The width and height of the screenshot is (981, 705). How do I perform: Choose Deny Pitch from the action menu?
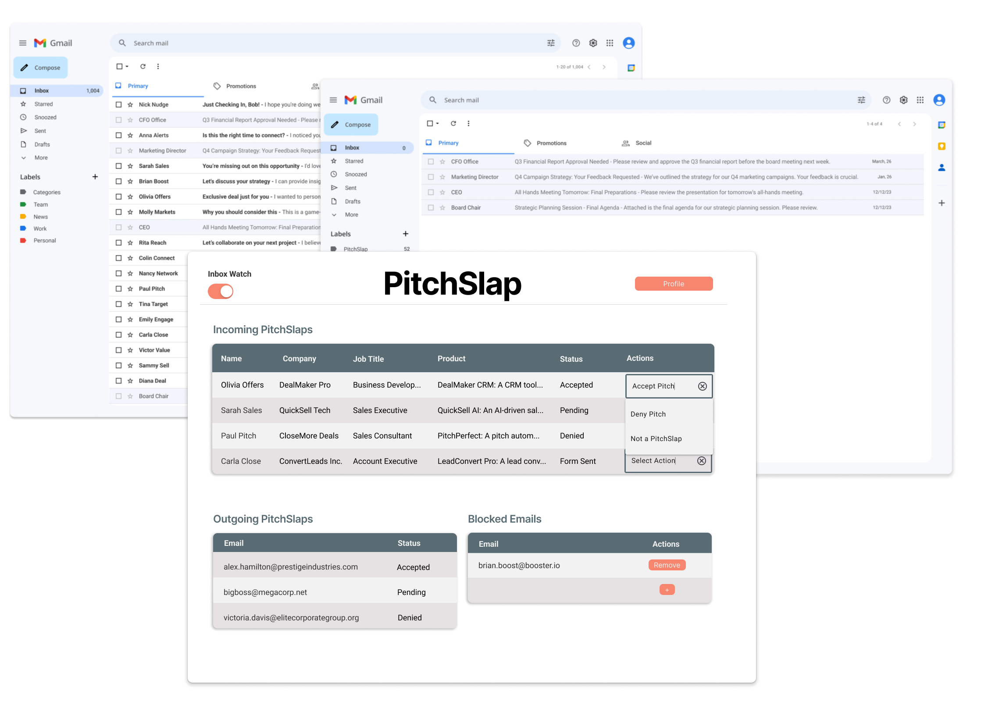point(648,414)
